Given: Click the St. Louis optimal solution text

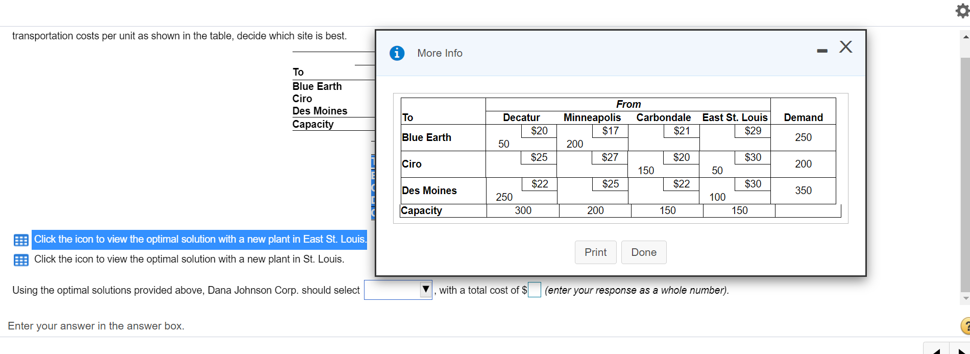Looking at the screenshot, I should point(189,259).
